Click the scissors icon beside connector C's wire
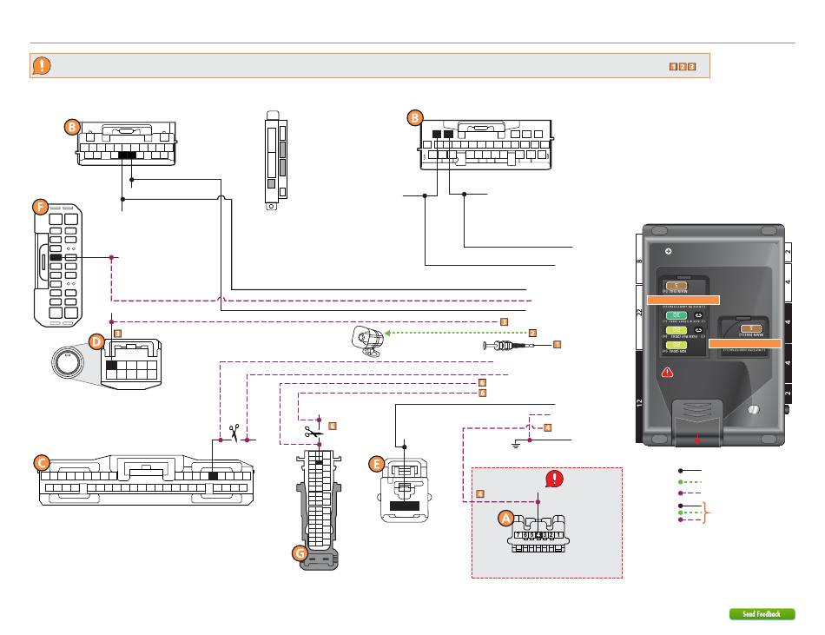 pyautogui.click(x=234, y=433)
